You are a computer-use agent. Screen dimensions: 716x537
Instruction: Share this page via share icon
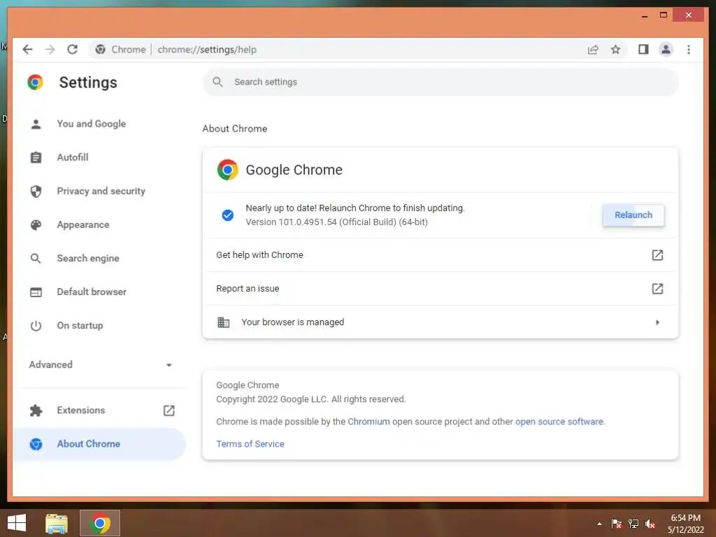[x=593, y=50]
